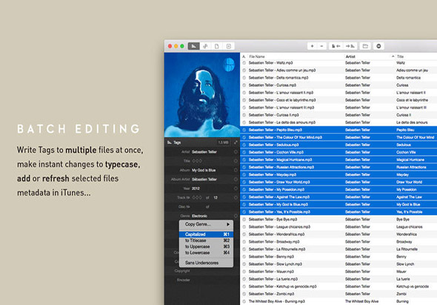The image size is (437, 305).
Task: Select the Ketchup vs genocide.mp3 row
Action: (338, 286)
